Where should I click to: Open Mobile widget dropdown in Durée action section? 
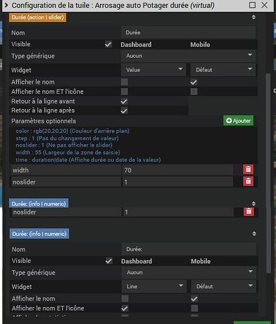223,69
